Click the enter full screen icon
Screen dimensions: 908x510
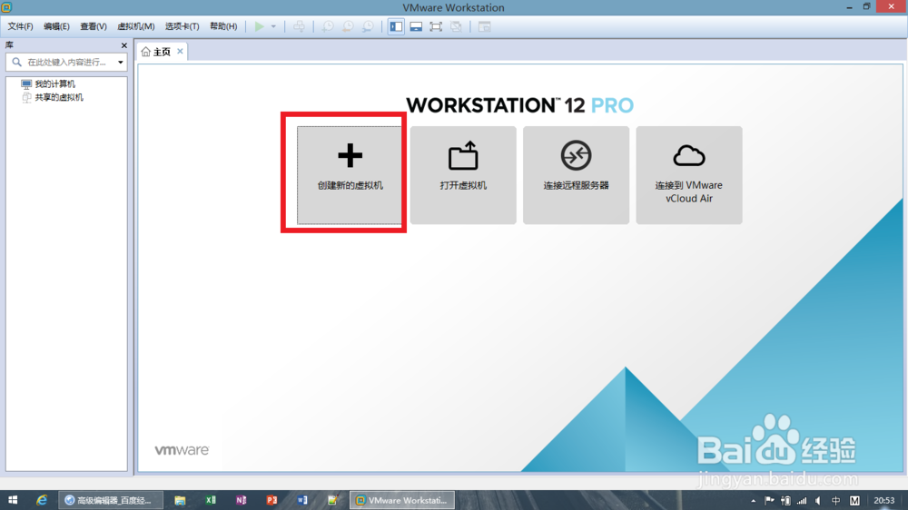point(436,26)
